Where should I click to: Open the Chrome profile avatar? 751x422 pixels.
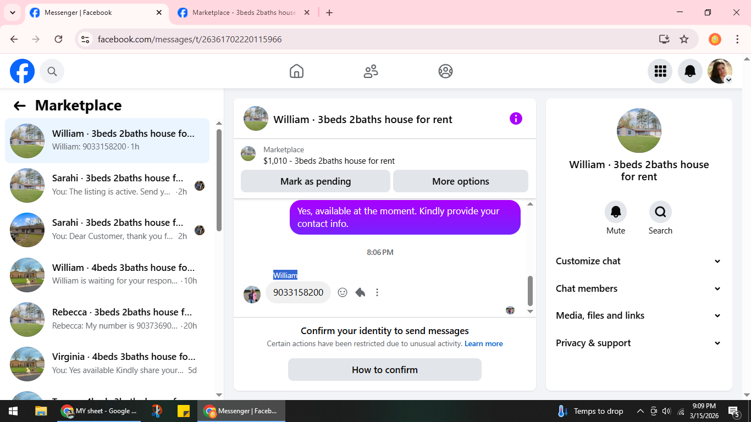[715, 39]
